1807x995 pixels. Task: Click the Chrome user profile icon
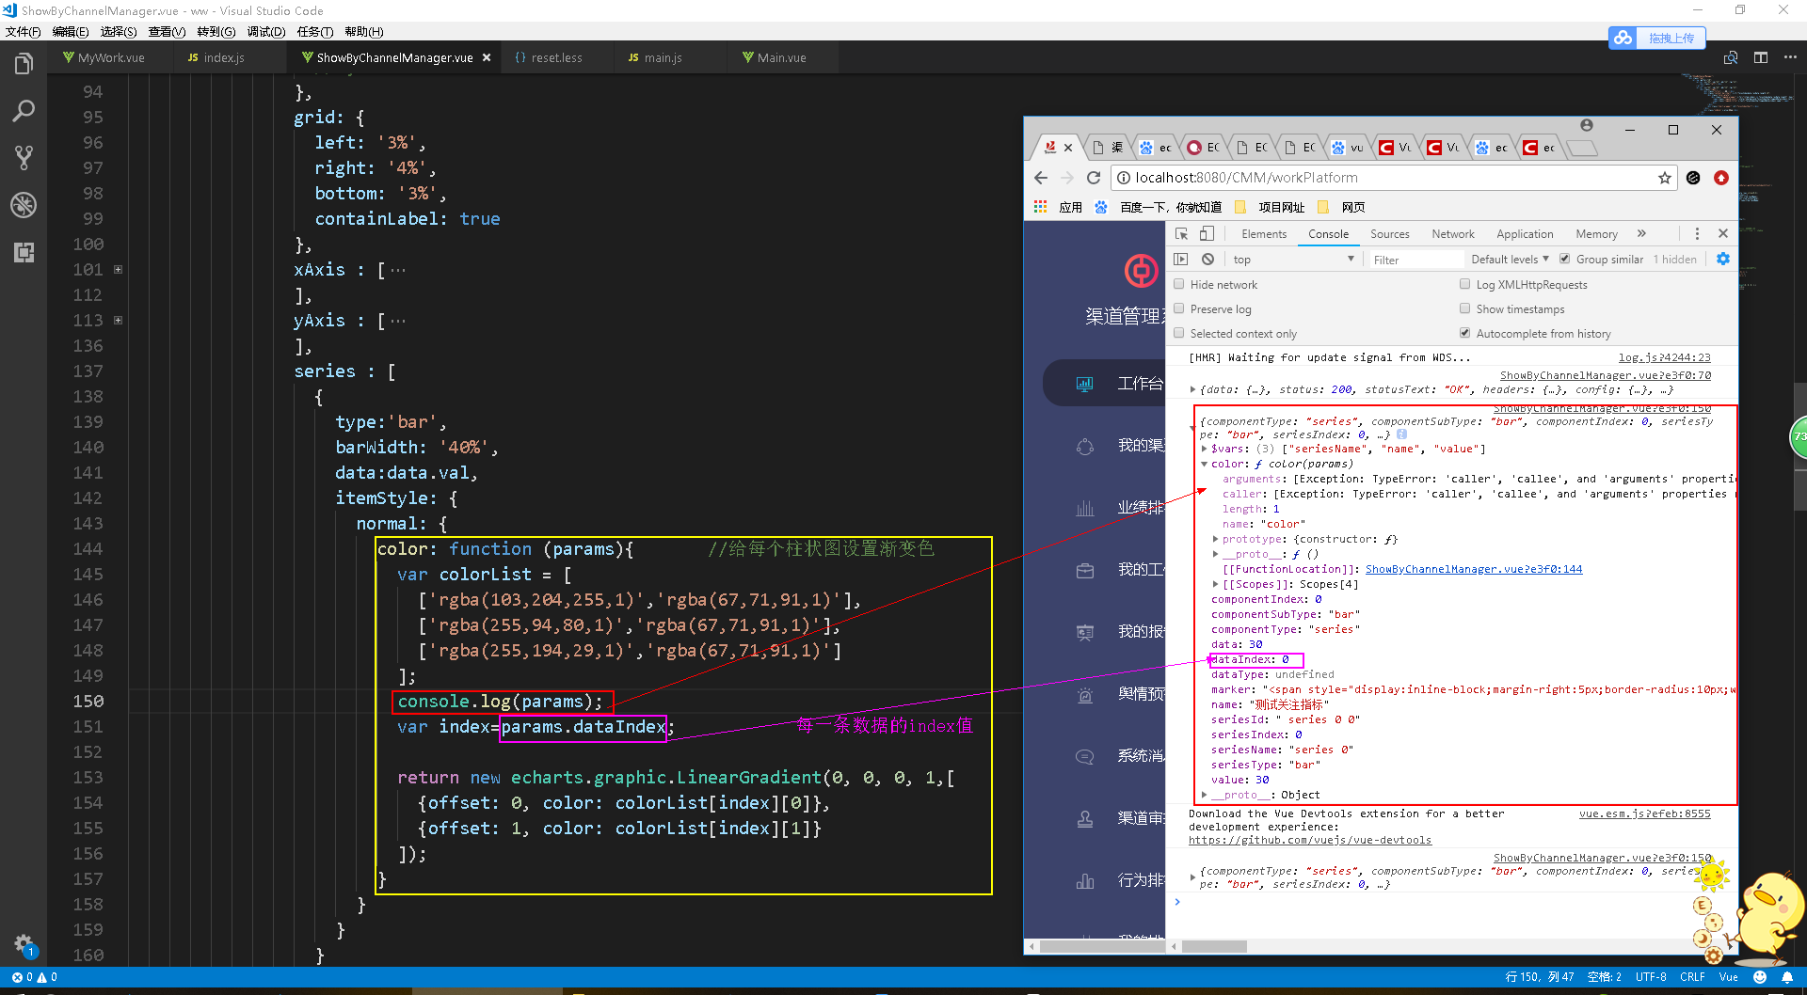coord(1587,126)
